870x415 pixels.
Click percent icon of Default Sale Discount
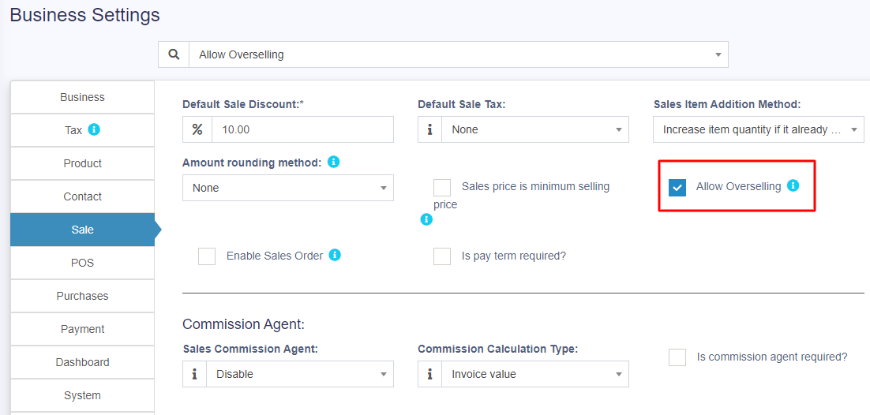pos(197,129)
